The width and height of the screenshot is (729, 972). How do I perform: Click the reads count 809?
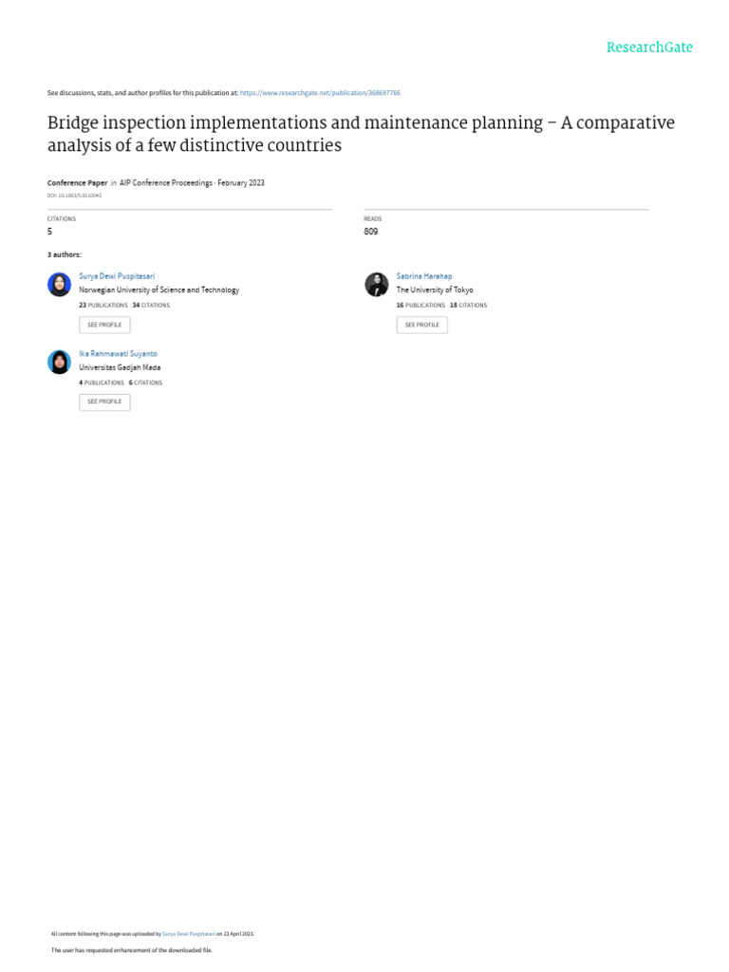(371, 232)
